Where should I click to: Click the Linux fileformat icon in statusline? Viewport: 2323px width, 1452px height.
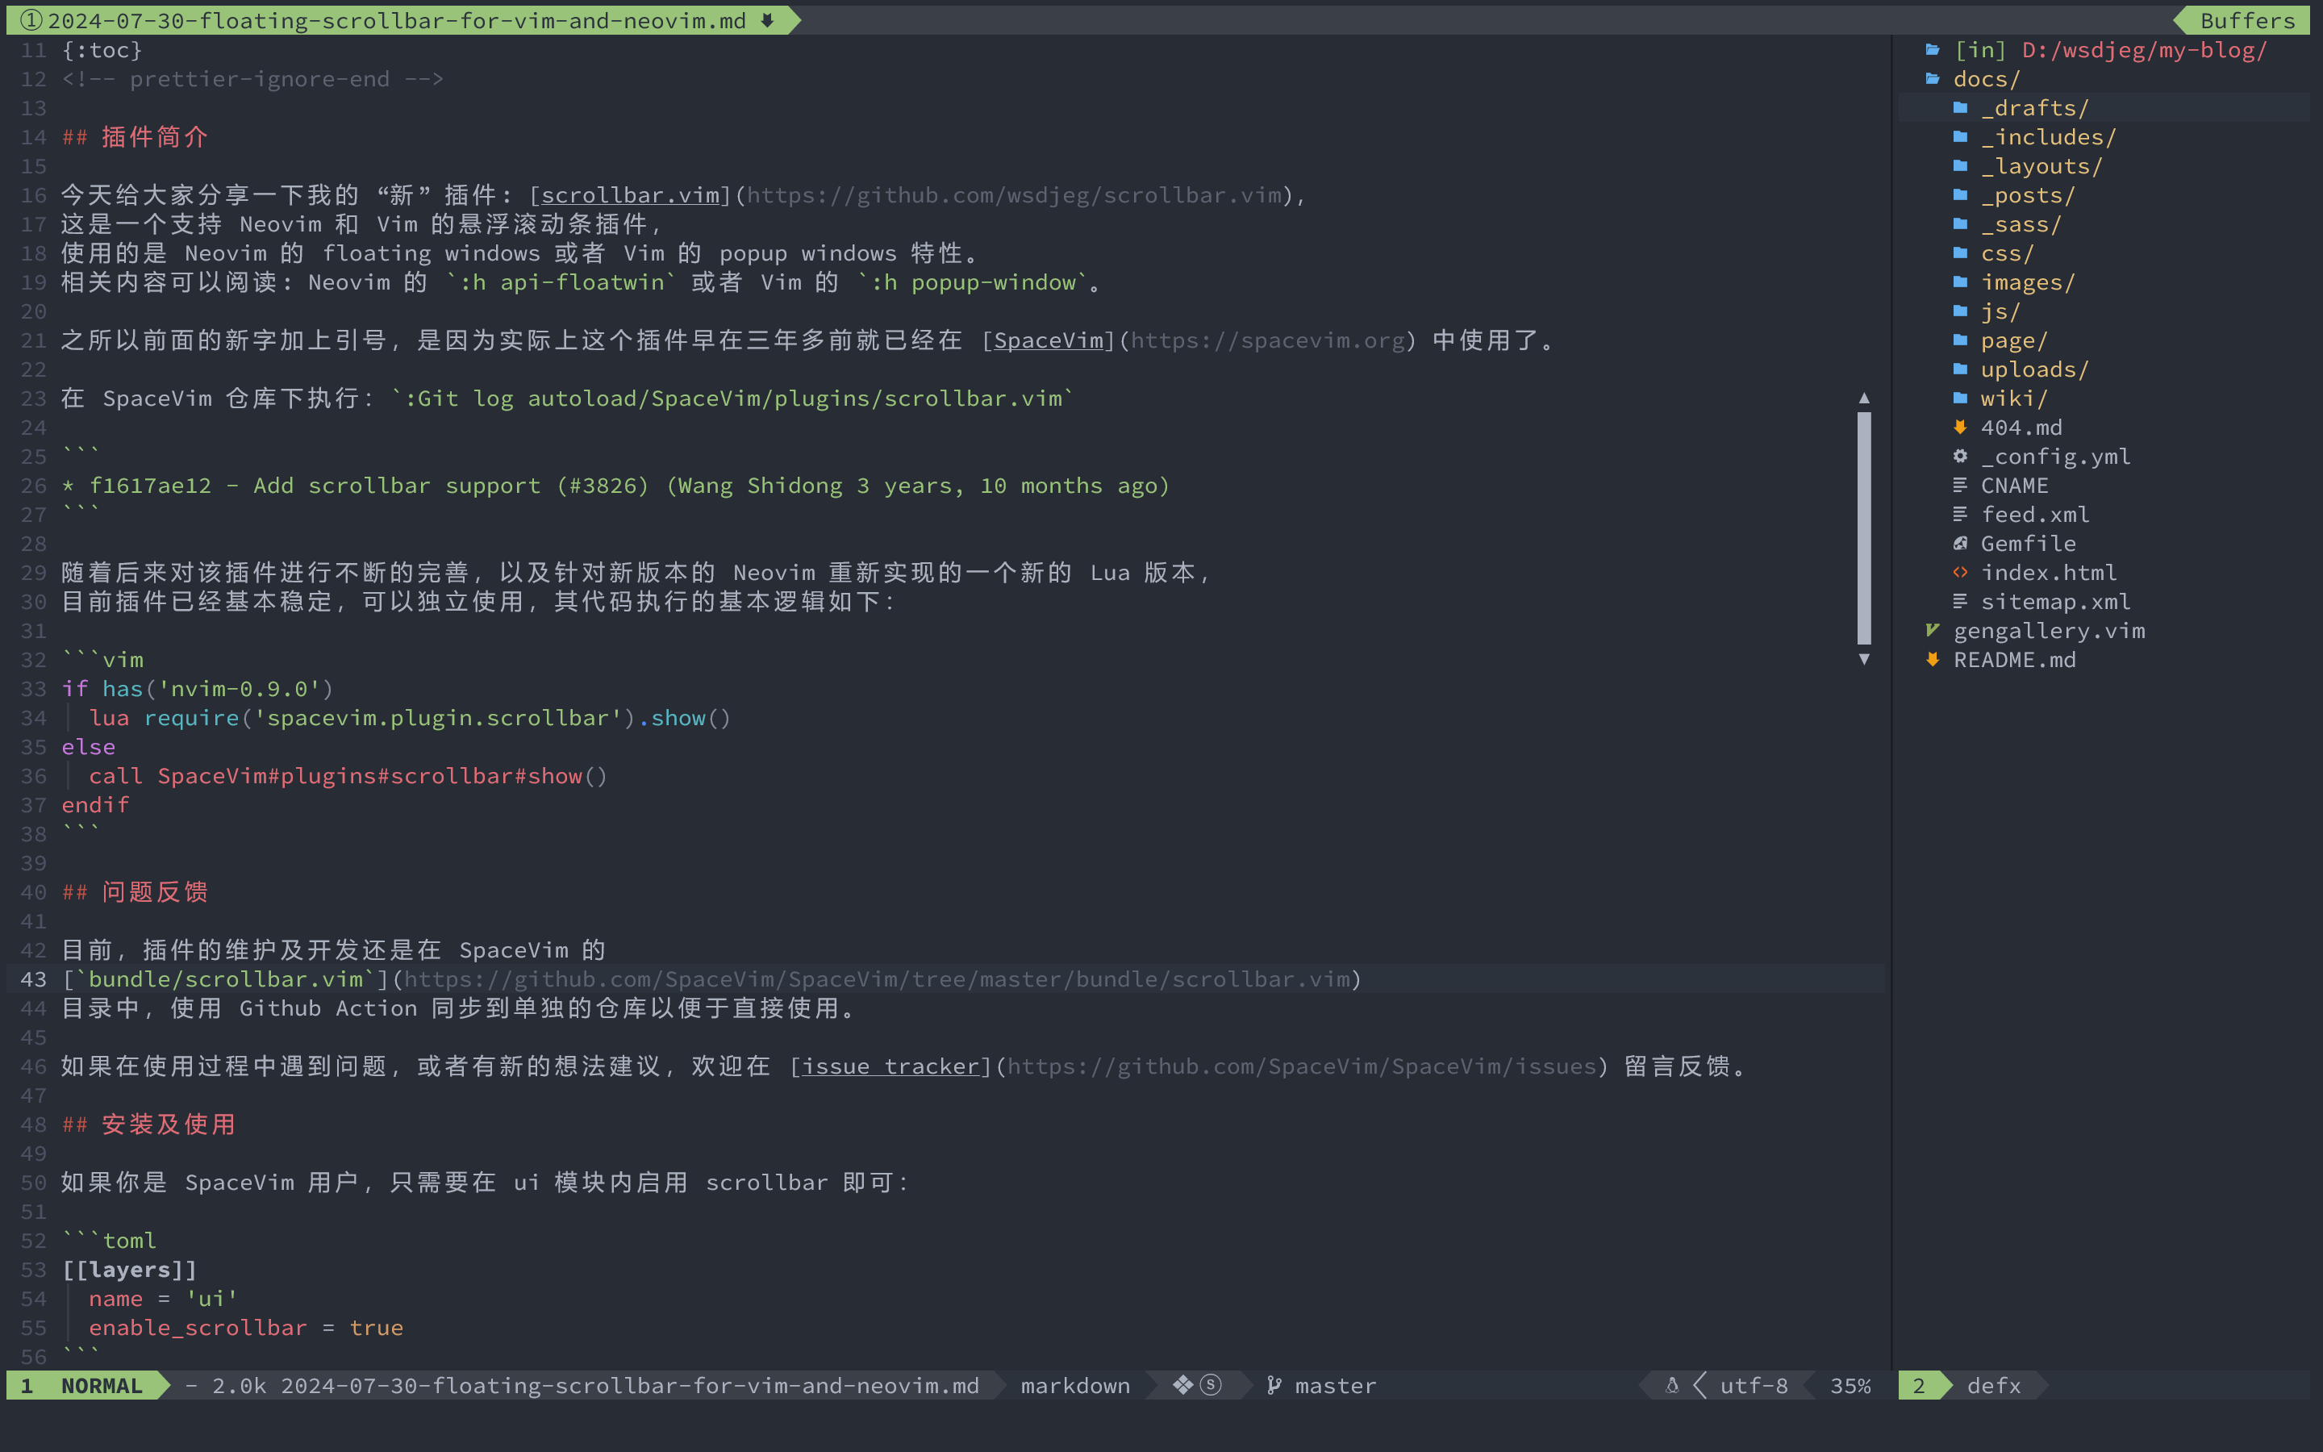(1672, 1385)
